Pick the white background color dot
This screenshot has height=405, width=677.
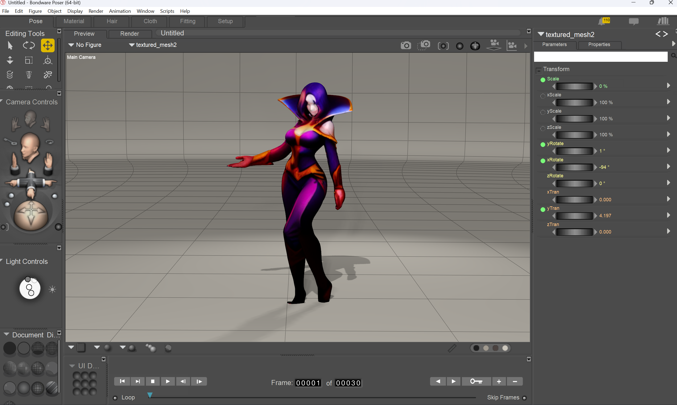pos(505,348)
